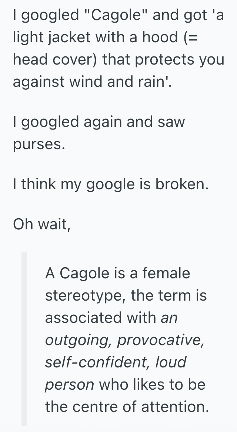Screen dimensions: 237x432
Task: Click the italic word "loud"
Action: (x=171, y=362)
